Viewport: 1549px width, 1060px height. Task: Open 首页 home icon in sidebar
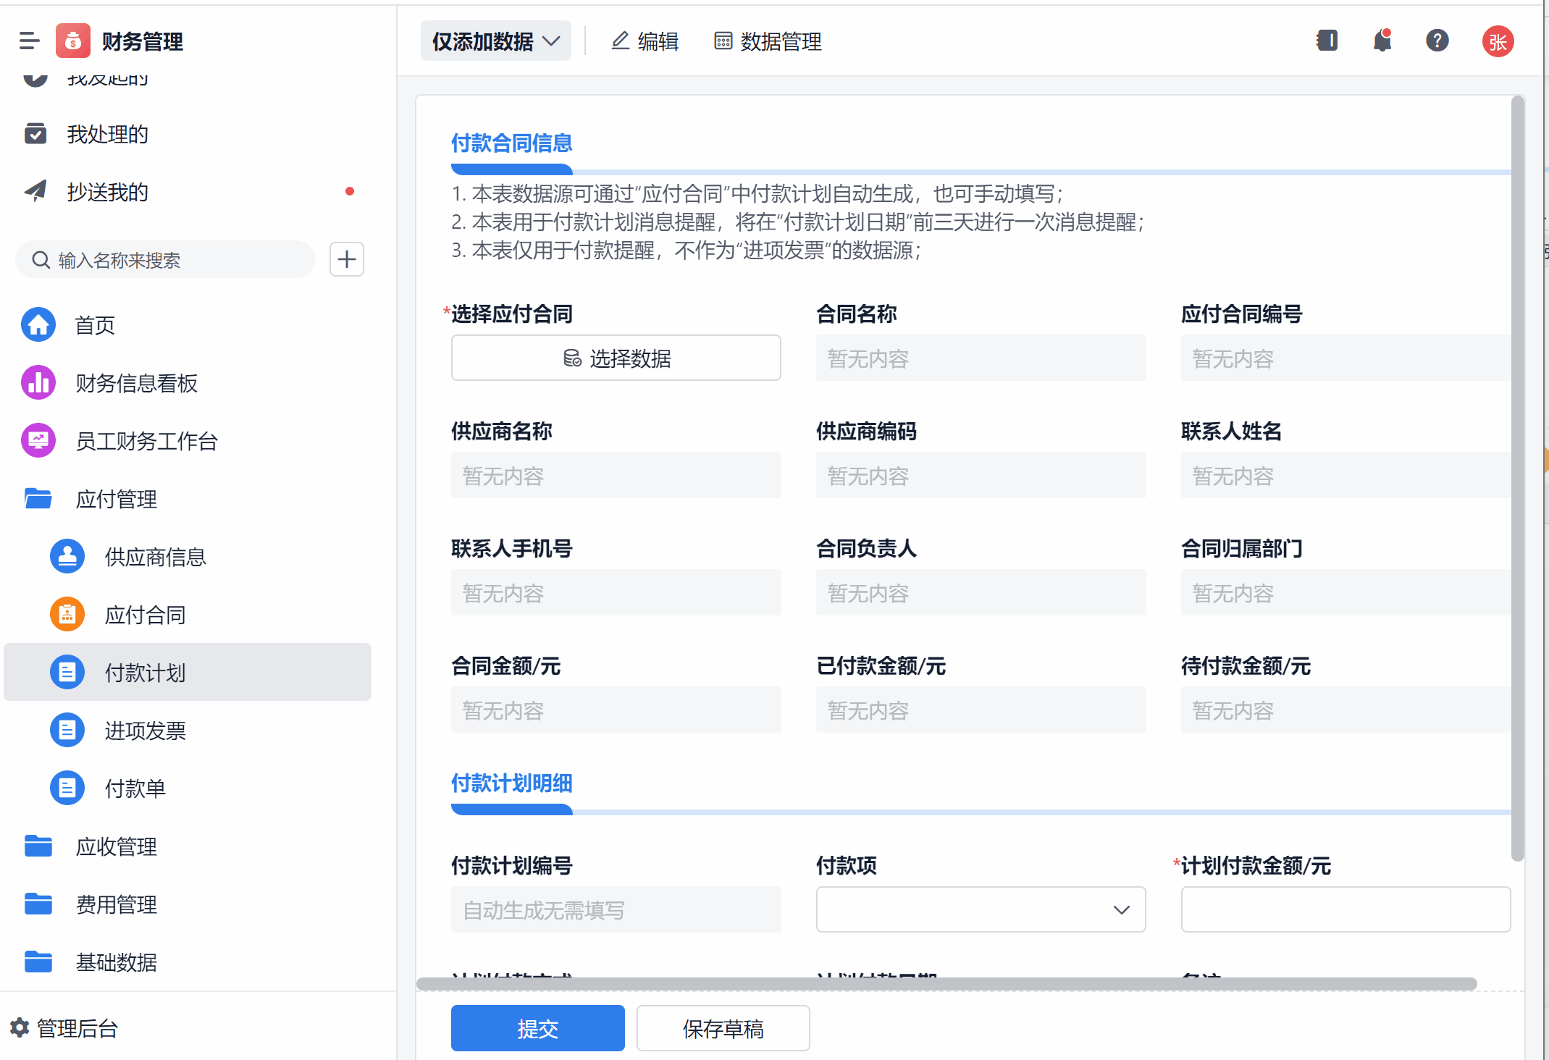tap(38, 325)
